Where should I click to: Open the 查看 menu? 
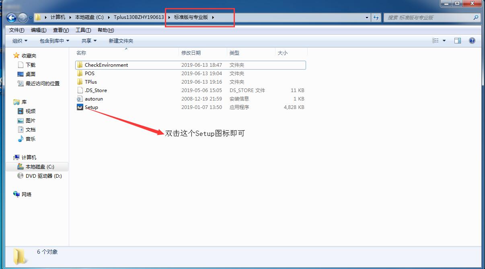pyautogui.click(x=60, y=30)
